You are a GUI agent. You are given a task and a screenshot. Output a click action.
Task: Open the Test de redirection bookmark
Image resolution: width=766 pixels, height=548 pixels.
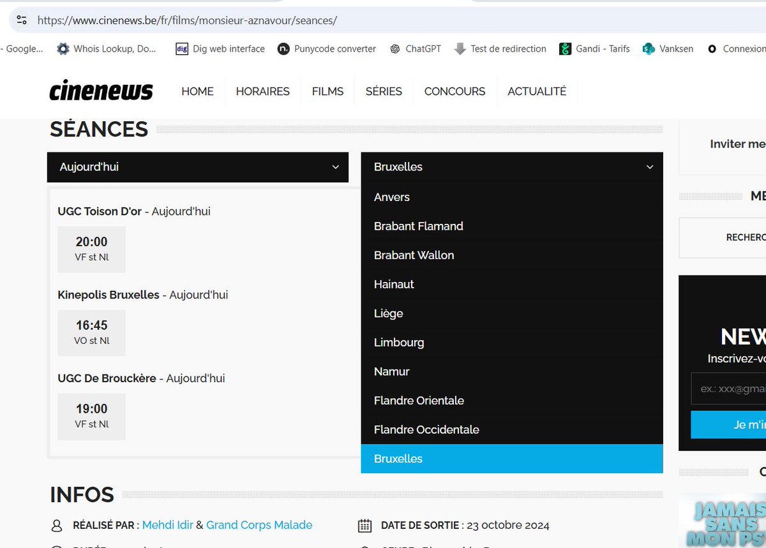[500, 48]
